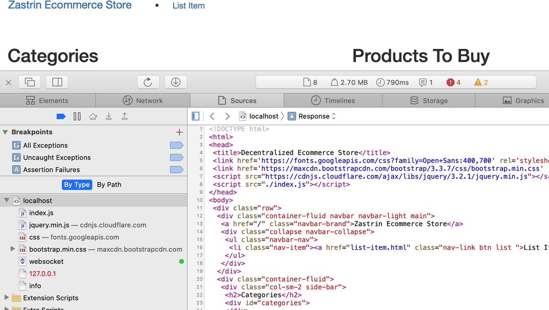This screenshot has height=310, width=549.
Task: Click the Products To Buy heading
Action: point(421,56)
